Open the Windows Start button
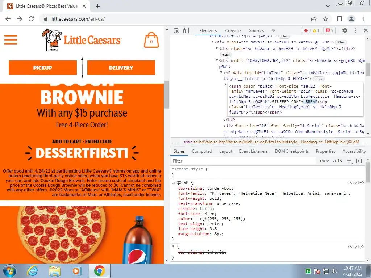This screenshot has height=278, width=371. tap(10, 271)
